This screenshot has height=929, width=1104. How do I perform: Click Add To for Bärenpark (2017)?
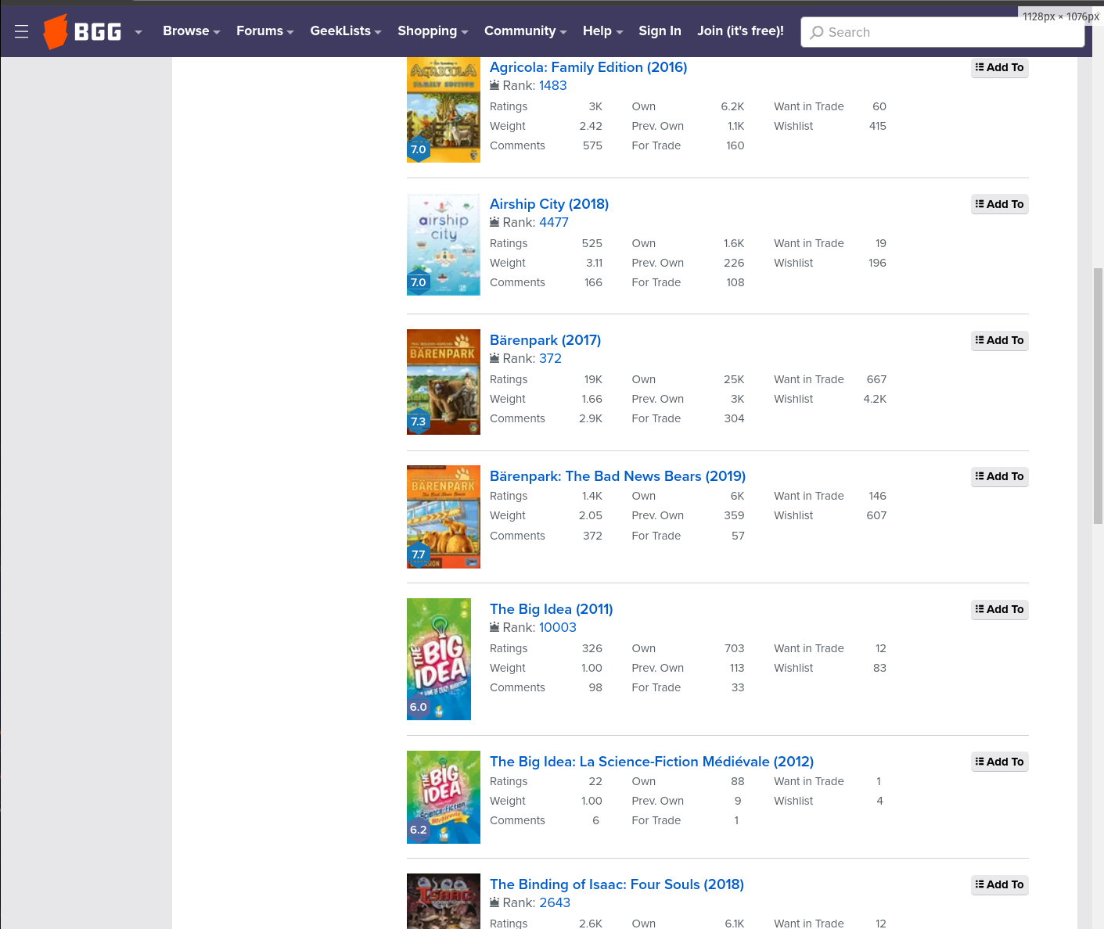tap(999, 340)
